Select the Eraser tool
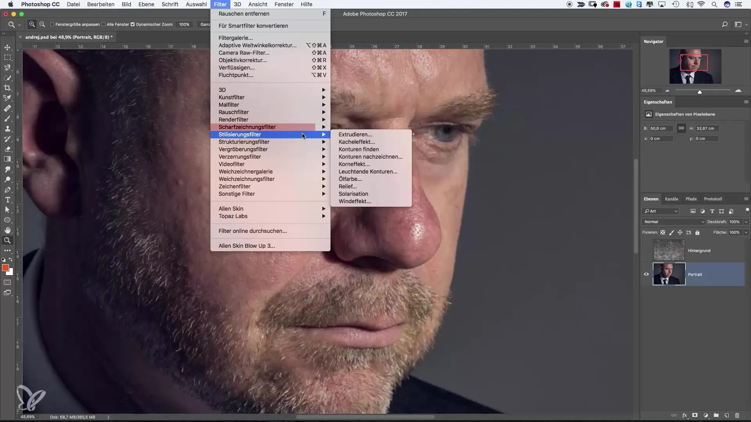 click(7, 149)
